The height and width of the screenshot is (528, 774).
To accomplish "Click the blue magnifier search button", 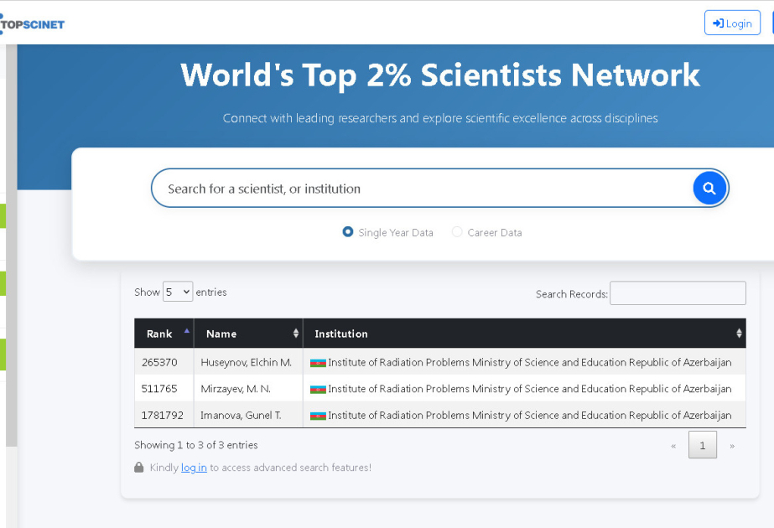I will (709, 188).
